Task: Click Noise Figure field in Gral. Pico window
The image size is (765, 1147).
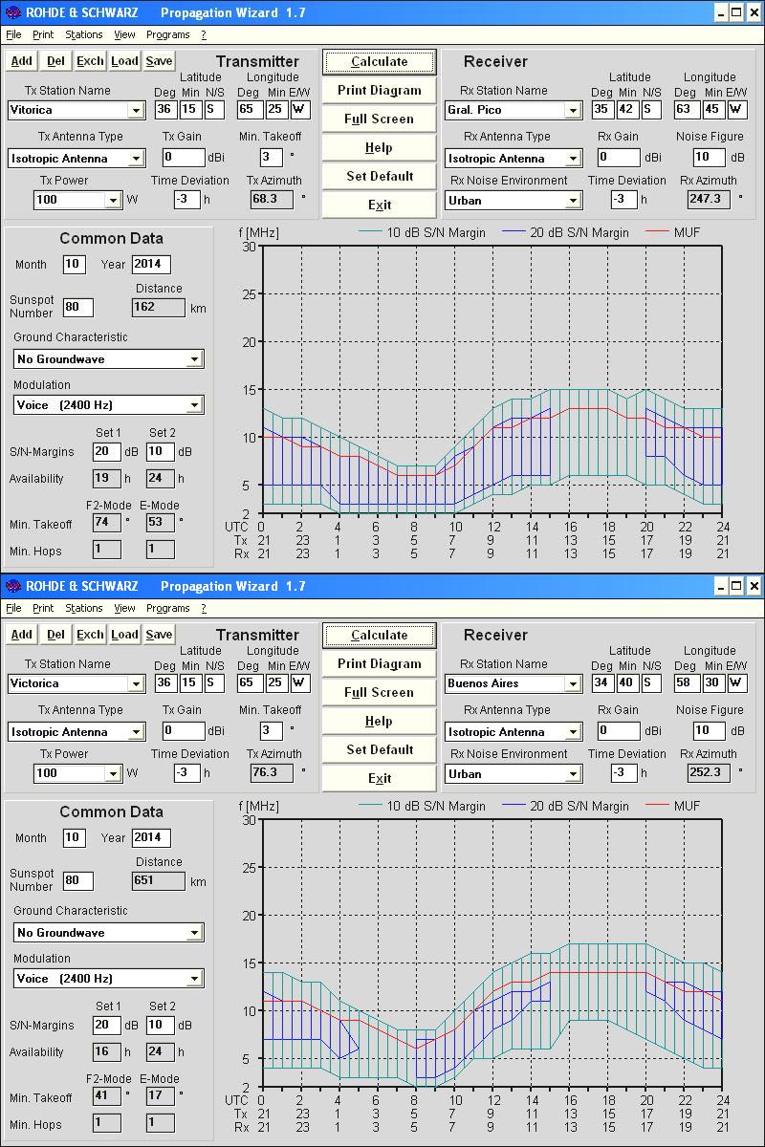Action: click(709, 157)
